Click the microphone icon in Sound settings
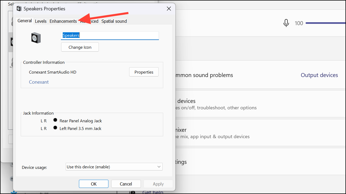 click(x=286, y=23)
